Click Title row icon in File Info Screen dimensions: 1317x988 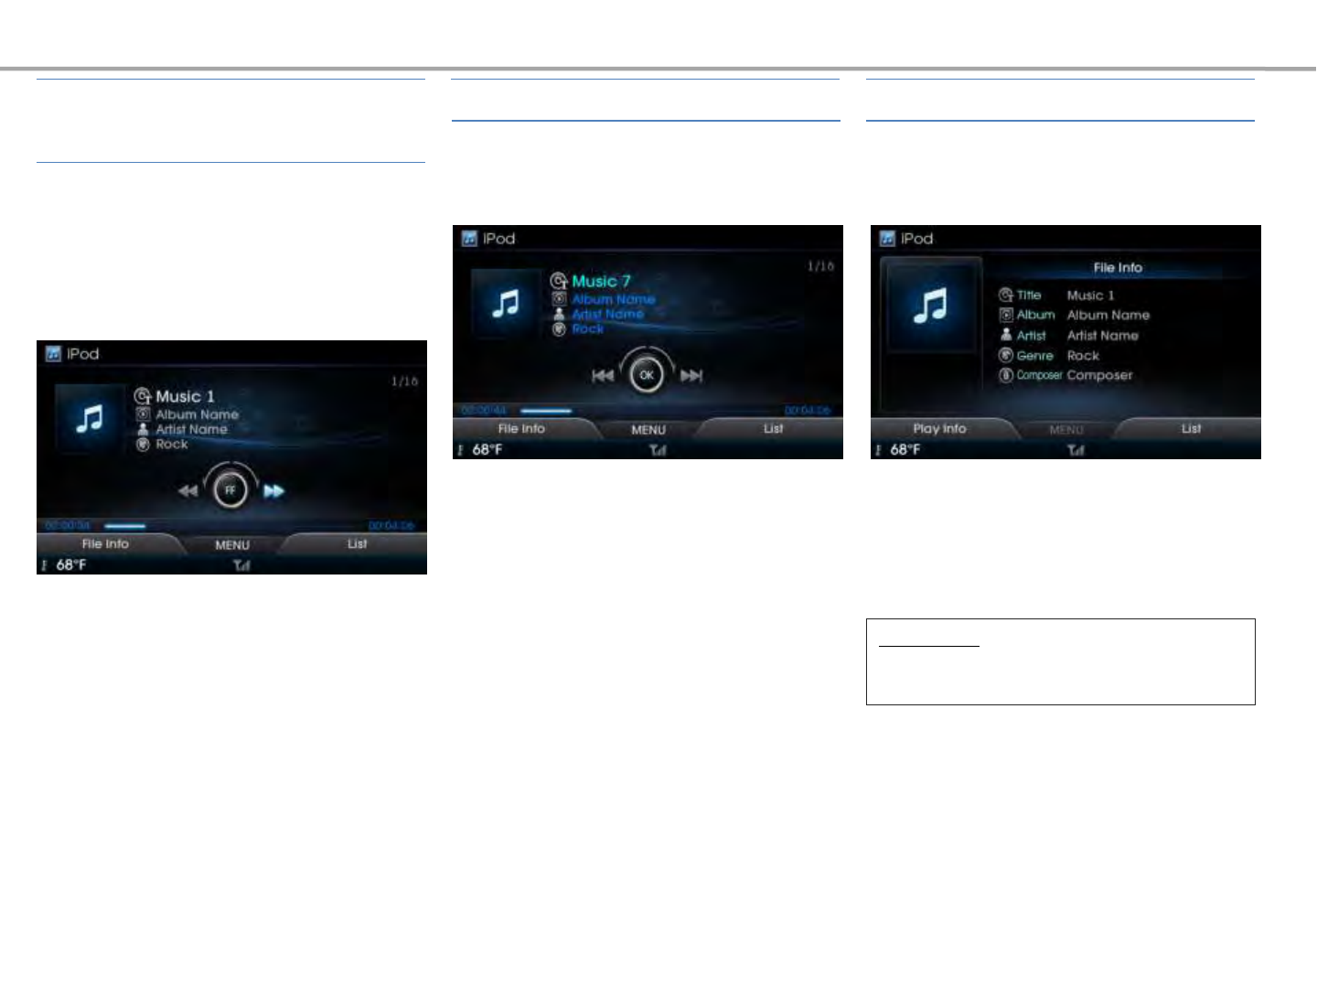pos(1006,295)
